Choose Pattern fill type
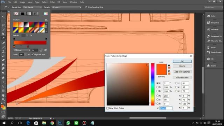This screenshot has height=126, width=224. click(36, 14)
